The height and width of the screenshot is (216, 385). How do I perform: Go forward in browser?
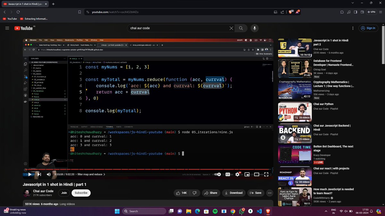pos(11,12)
